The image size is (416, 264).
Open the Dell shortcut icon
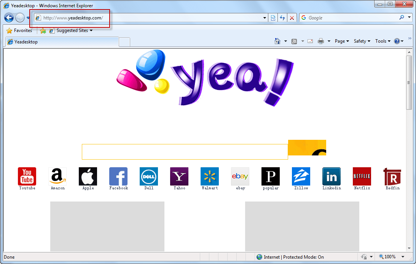coord(149,176)
